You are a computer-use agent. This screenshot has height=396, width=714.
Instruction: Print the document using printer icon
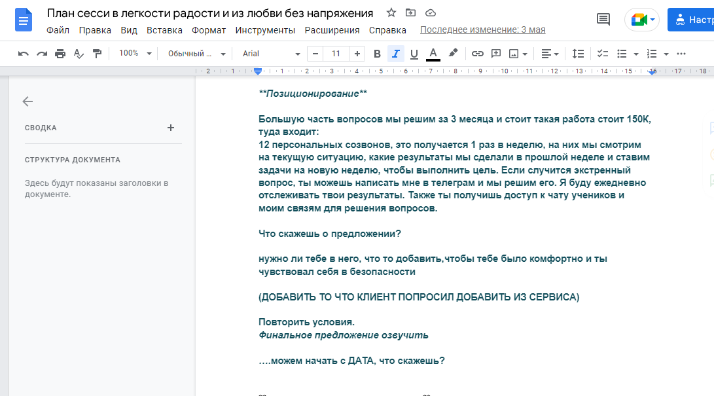pyautogui.click(x=60, y=54)
